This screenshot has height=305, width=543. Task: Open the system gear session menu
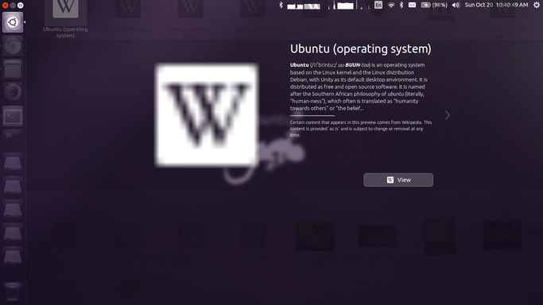pos(537,5)
